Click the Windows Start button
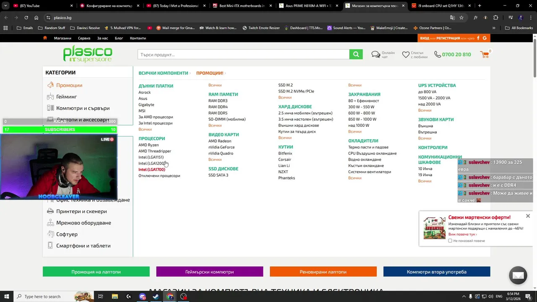Screen dimensions: 537x302 pyautogui.click(x=6, y=297)
